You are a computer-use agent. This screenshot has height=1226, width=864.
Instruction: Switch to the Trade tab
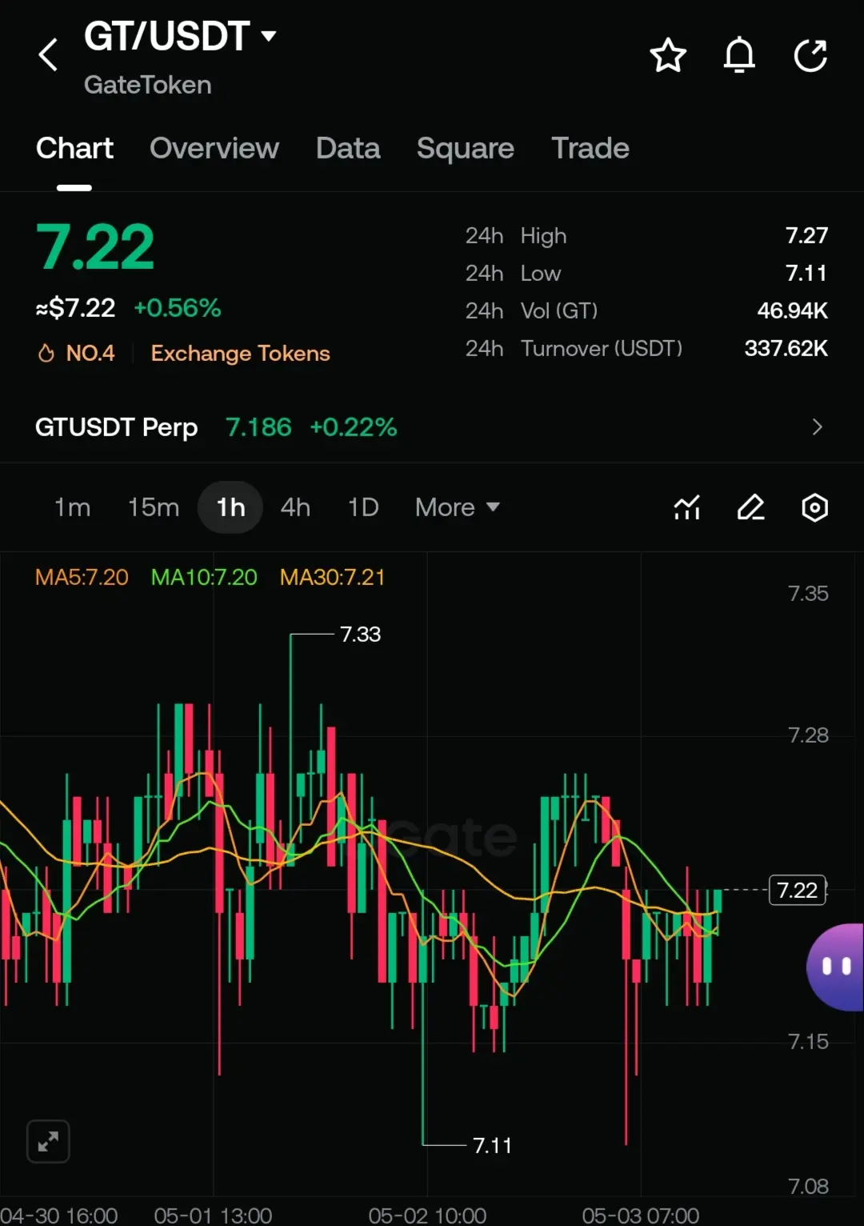(590, 148)
